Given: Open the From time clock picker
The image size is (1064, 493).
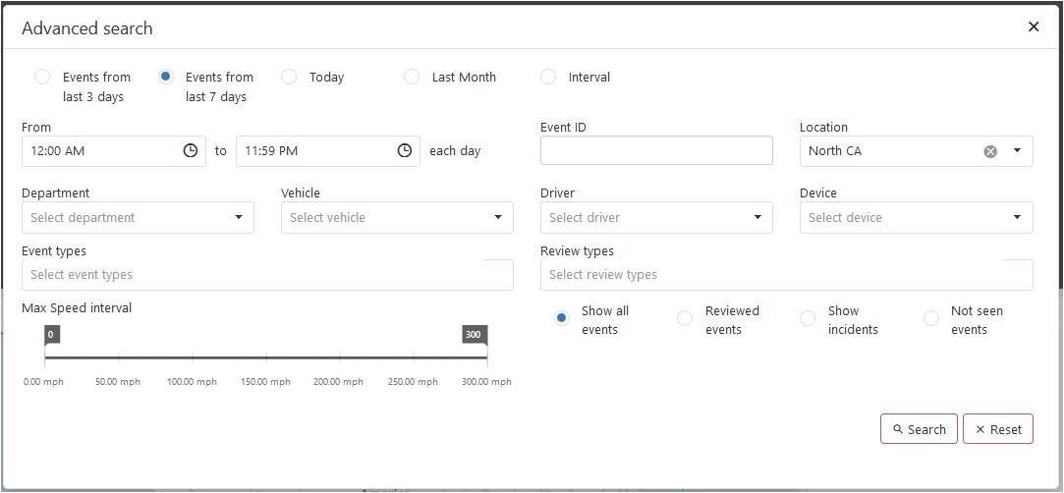Looking at the screenshot, I should coord(191,150).
